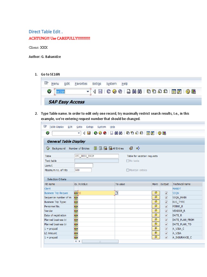Toggle the No texts checkbox
The height and width of the screenshot is (277, 207).
coord(127,161)
